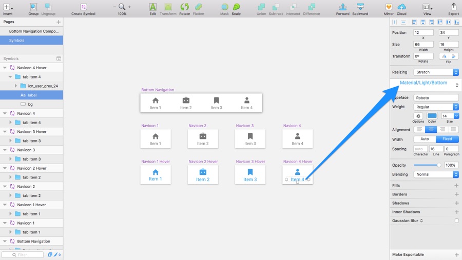Open Blending mode dropdown

pyautogui.click(x=436, y=174)
